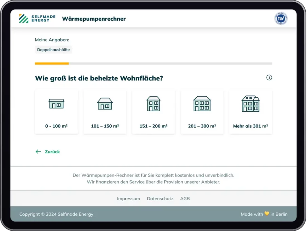Go back via the Zurück link
The image size is (307, 231).
coord(52,152)
